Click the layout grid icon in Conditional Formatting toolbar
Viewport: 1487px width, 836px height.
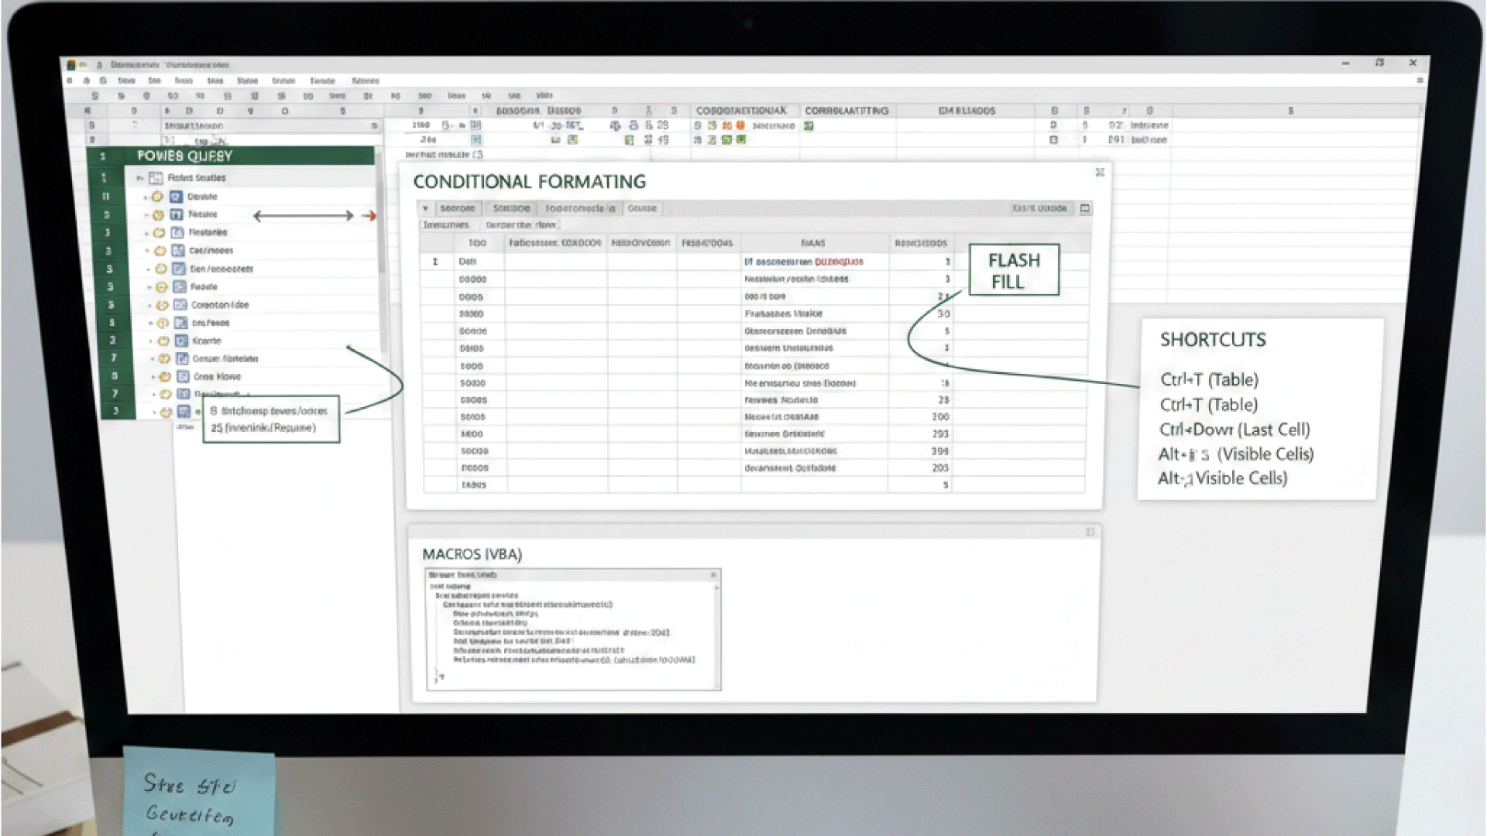1085,208
